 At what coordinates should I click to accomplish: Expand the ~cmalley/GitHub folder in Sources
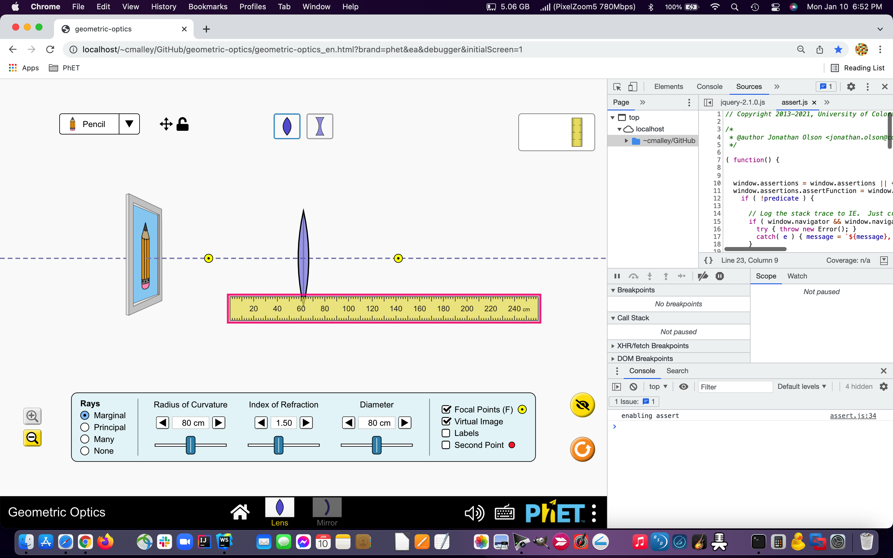(626, 141)
